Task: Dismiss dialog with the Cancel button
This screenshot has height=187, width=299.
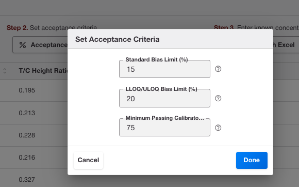Action: point(88,160)
